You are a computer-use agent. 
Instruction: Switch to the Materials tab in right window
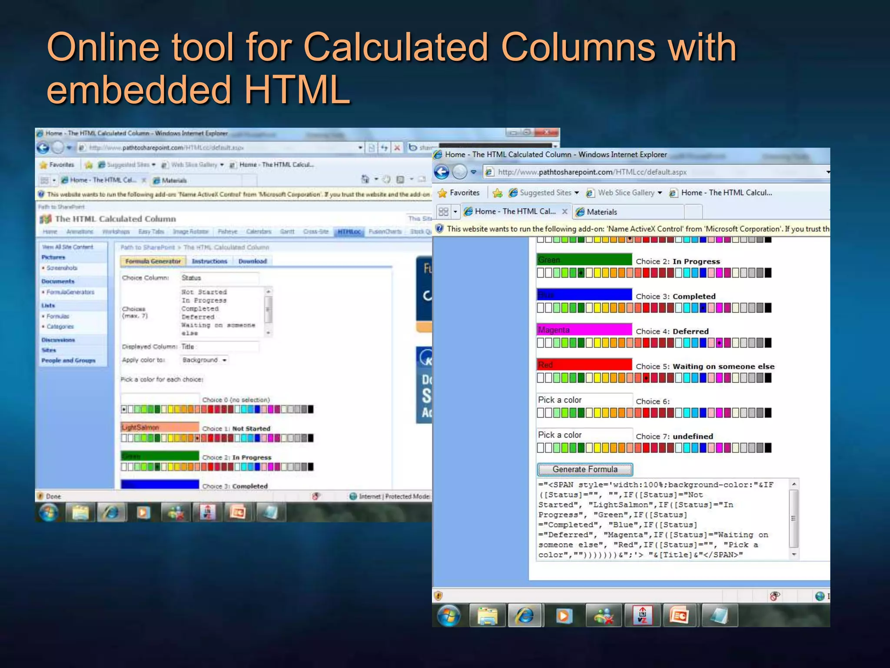click(628, 212)
